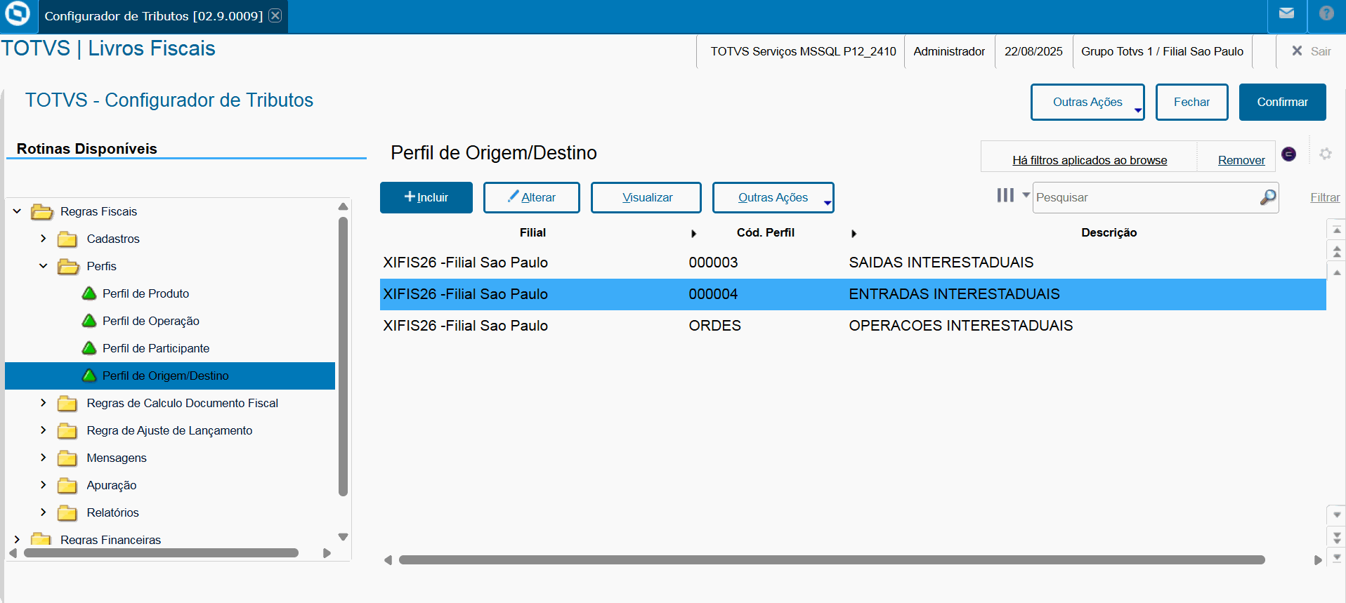This screenshot has height=603, width=1346.
Task: Expand Regra de Ajuste de Lançamento node
Action: 44,430
